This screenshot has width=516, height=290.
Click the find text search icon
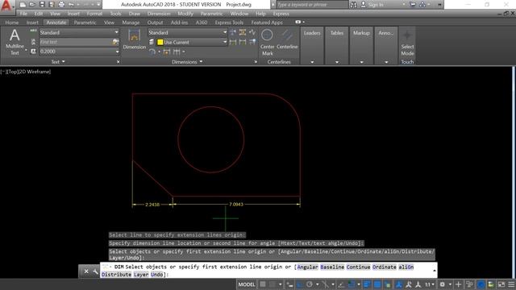point(115,42)
